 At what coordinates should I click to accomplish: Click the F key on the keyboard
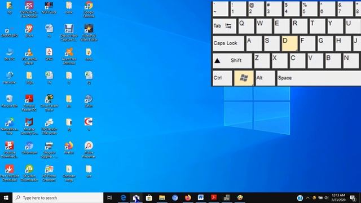(307, 43)
